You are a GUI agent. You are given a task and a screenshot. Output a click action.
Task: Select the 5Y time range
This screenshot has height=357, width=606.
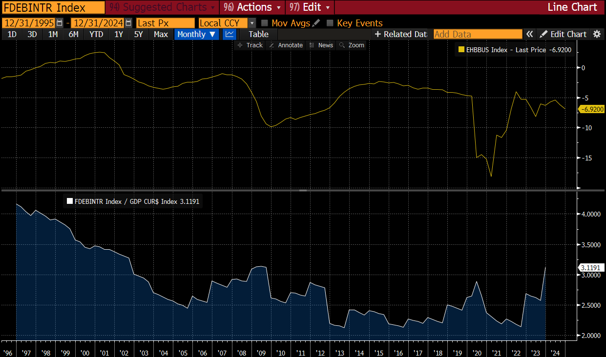(x=139, y=34)
